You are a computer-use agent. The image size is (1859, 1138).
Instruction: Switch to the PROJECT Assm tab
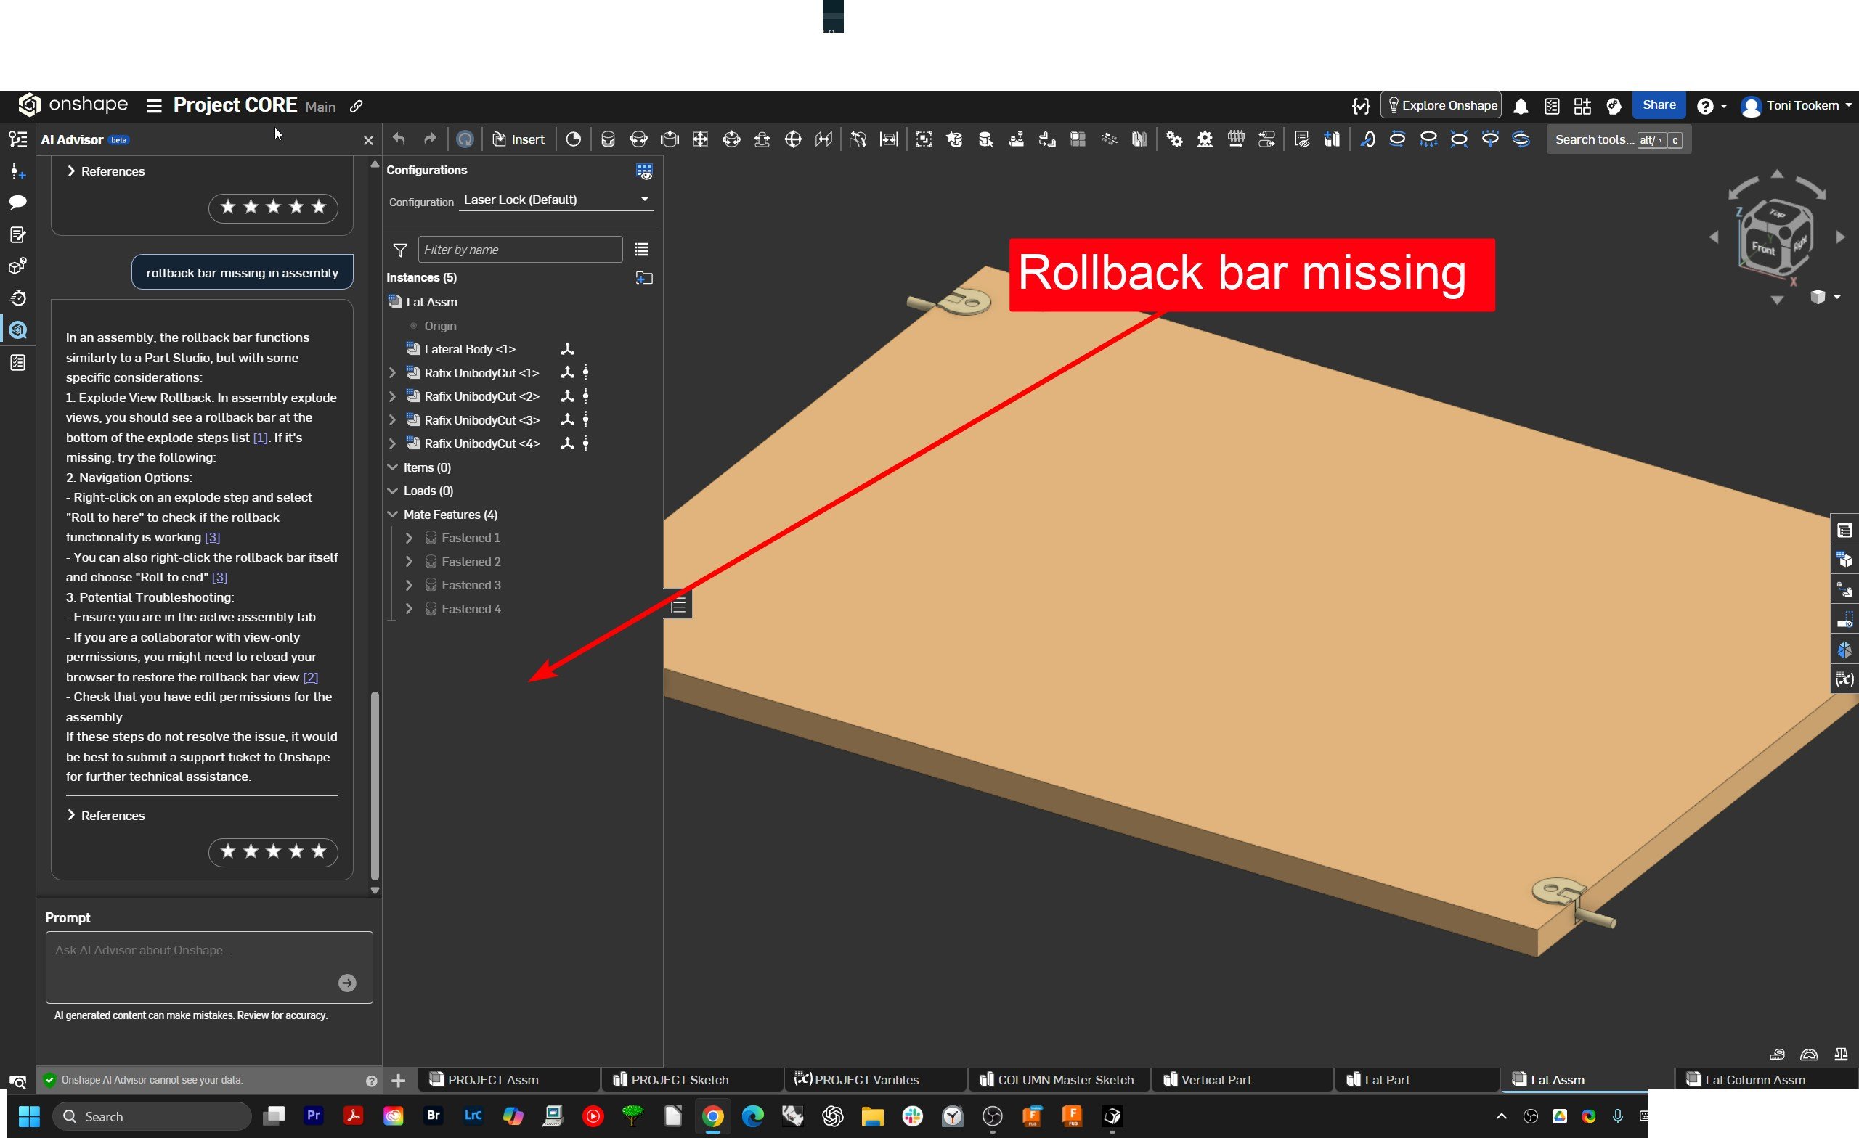492,1079
